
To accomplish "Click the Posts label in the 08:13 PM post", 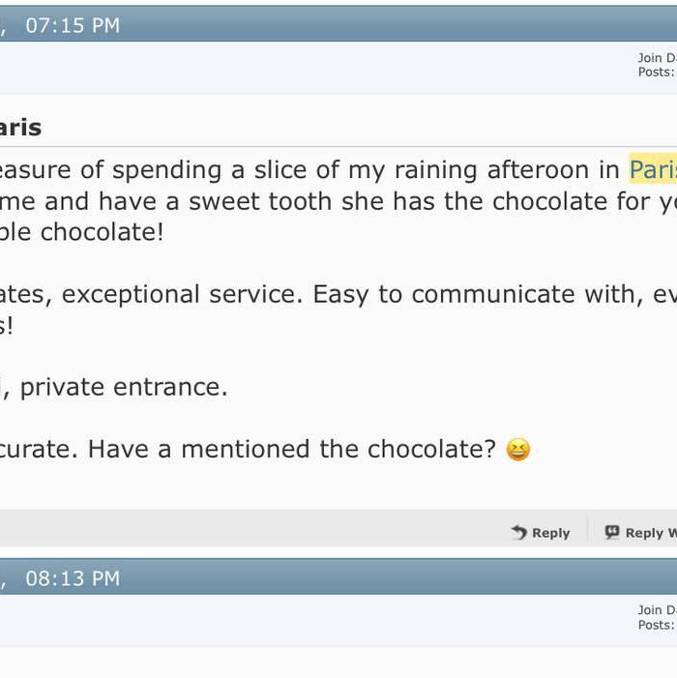I will (x=655, y=625).
